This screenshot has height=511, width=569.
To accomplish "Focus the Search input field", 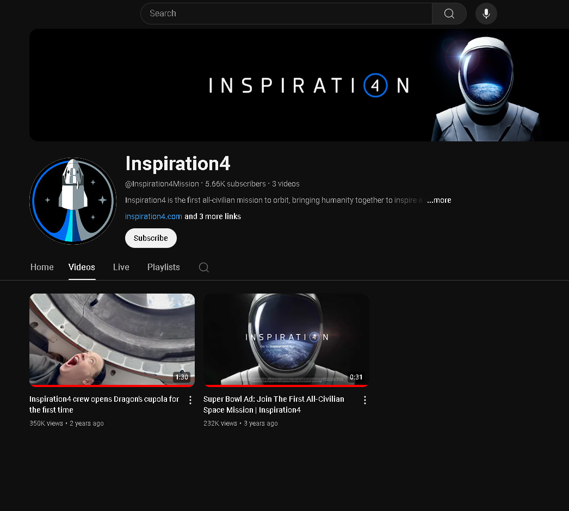I will pyautogui.click(x=286, y=14).
